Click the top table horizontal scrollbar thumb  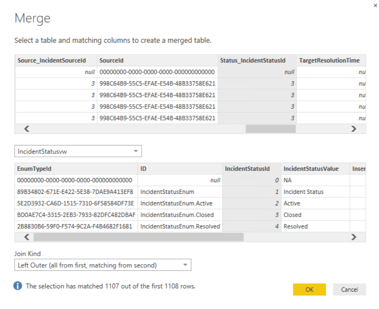[270, 129]
